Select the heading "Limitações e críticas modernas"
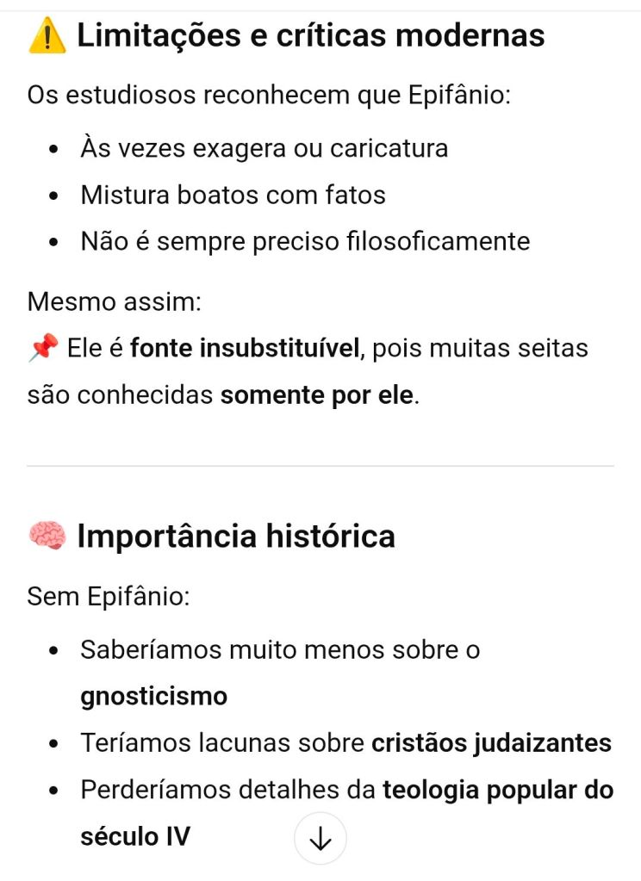Viewport: 641px width, 881px height. coord(310,36)
